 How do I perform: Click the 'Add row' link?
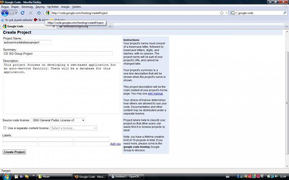[115, 144]
